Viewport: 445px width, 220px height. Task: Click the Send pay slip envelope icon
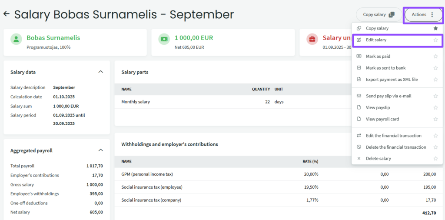pos(359,96)
